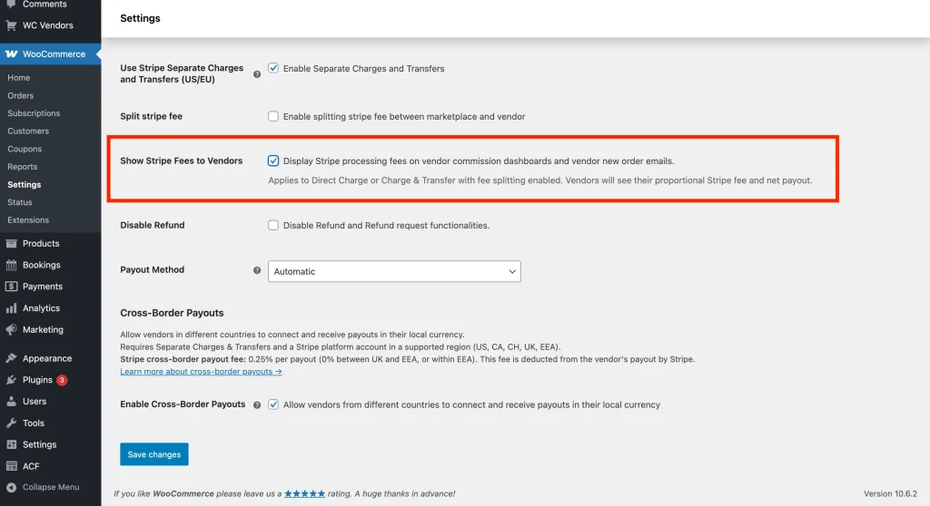Follow Learn more about cross-border payouts link
The image size is (930, 506).
(x=201, y=372)
